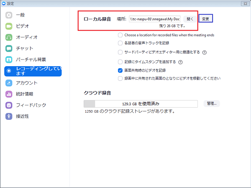
Task: Click the 場所: label
Action: tap(121, 19)
